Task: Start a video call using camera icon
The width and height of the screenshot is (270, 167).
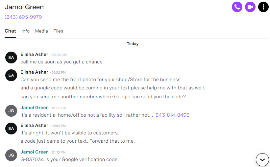Action: [250, 7]
